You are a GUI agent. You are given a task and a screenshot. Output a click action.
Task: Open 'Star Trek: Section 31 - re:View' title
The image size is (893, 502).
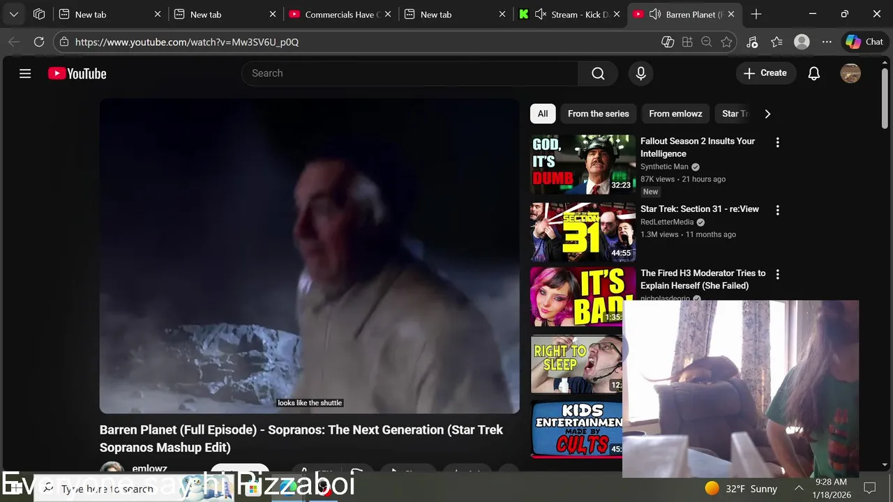700,209
